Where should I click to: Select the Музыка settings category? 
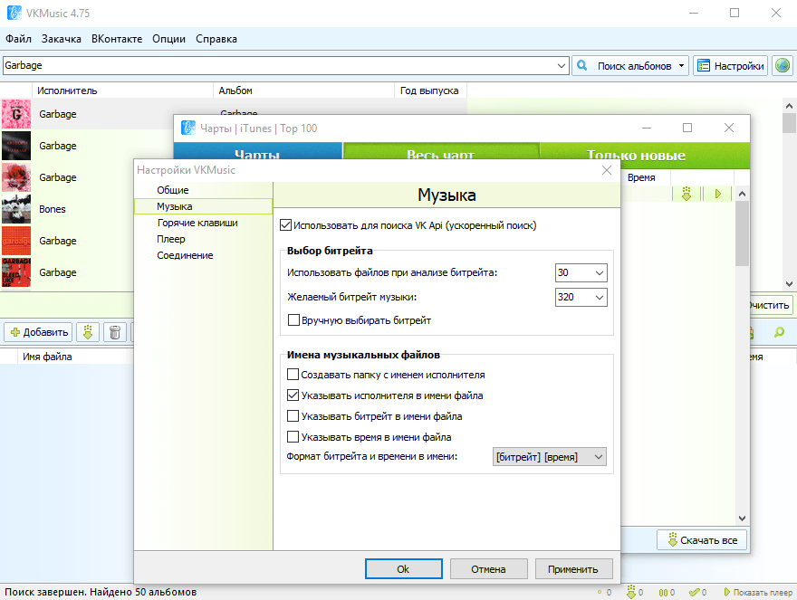click(x=203, y=206)
